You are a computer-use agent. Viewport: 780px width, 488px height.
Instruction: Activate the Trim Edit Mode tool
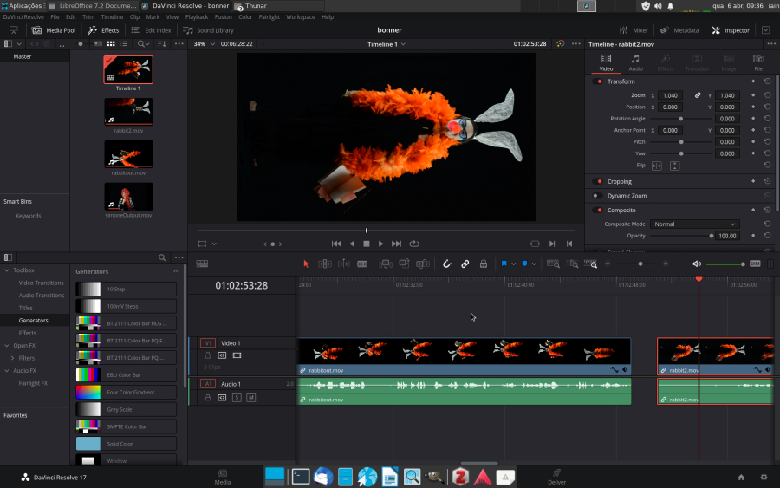pyautogui.click(x=325, y=264)
